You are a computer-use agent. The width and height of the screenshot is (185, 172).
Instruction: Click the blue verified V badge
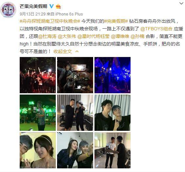[x=51, y=6]
